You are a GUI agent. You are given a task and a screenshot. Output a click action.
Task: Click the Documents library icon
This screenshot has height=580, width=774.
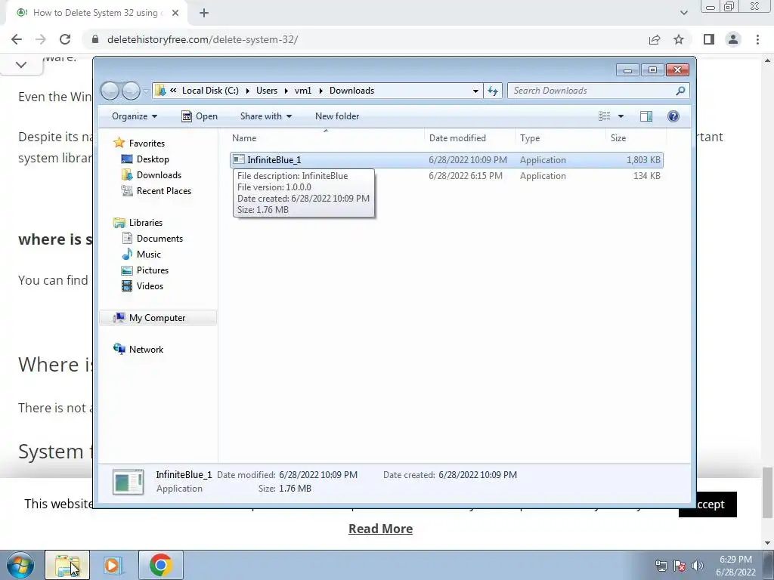pos(127,238)
